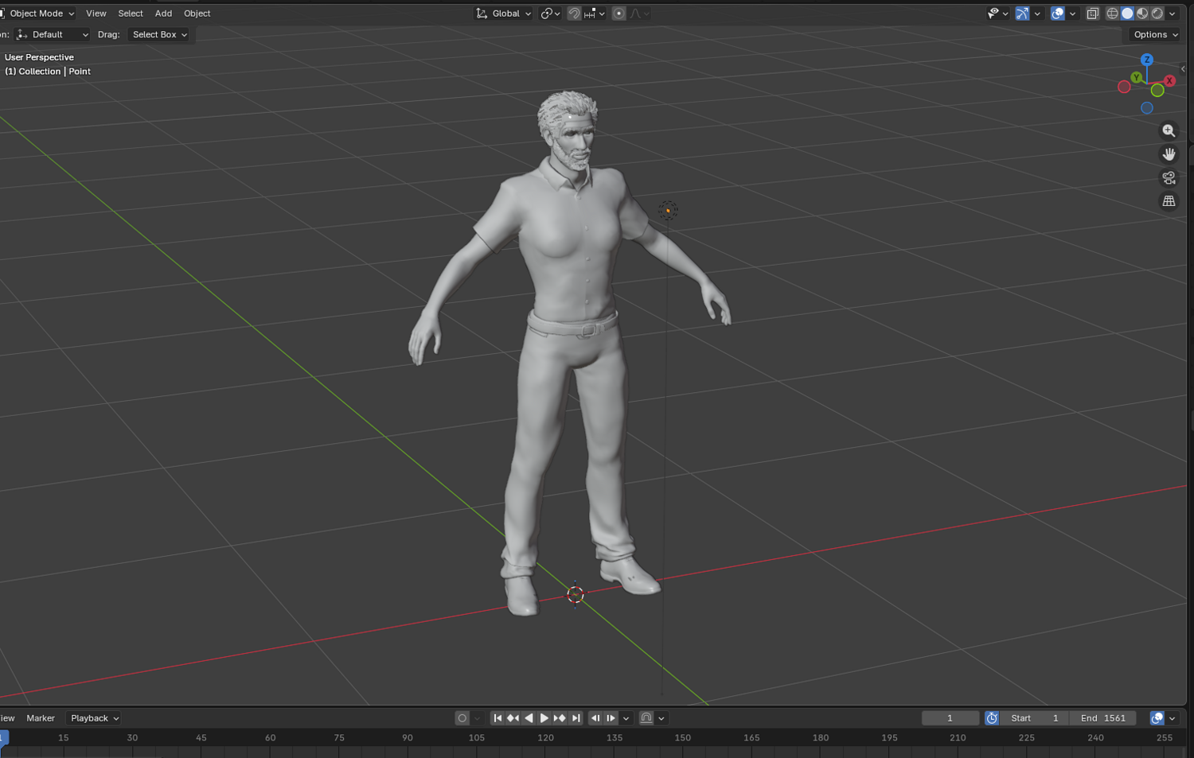Select material preview shading sphere

(x=1142, y=14)
